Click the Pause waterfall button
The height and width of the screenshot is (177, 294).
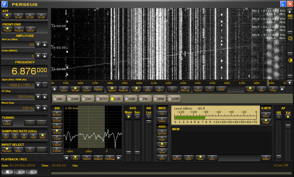[x=198, y=89]
